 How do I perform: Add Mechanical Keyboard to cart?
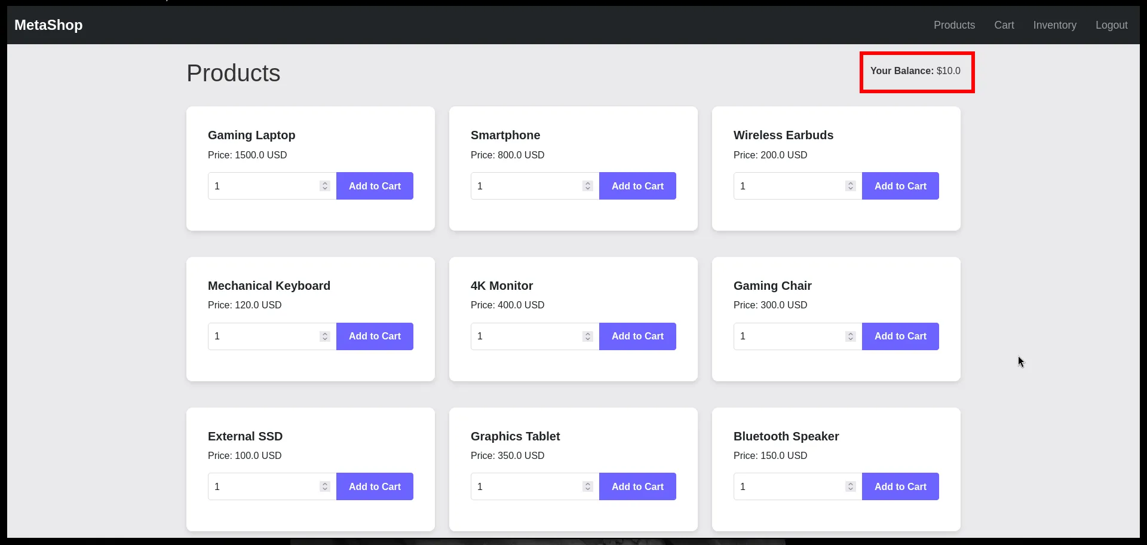point(375,336)
